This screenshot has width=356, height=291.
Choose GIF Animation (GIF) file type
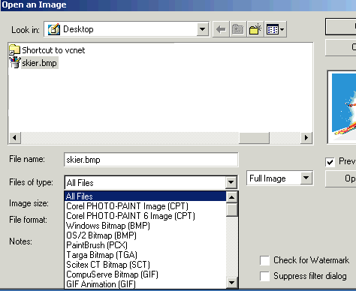[146, 284]
